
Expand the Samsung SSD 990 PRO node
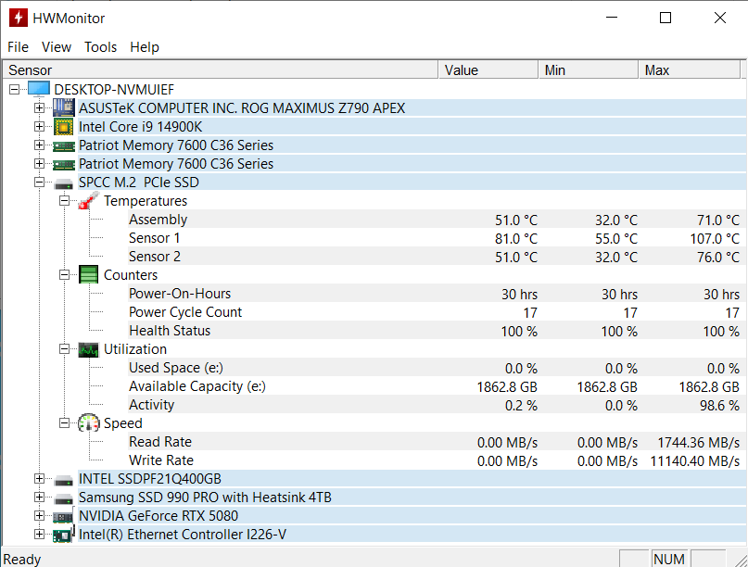point(39,498)
